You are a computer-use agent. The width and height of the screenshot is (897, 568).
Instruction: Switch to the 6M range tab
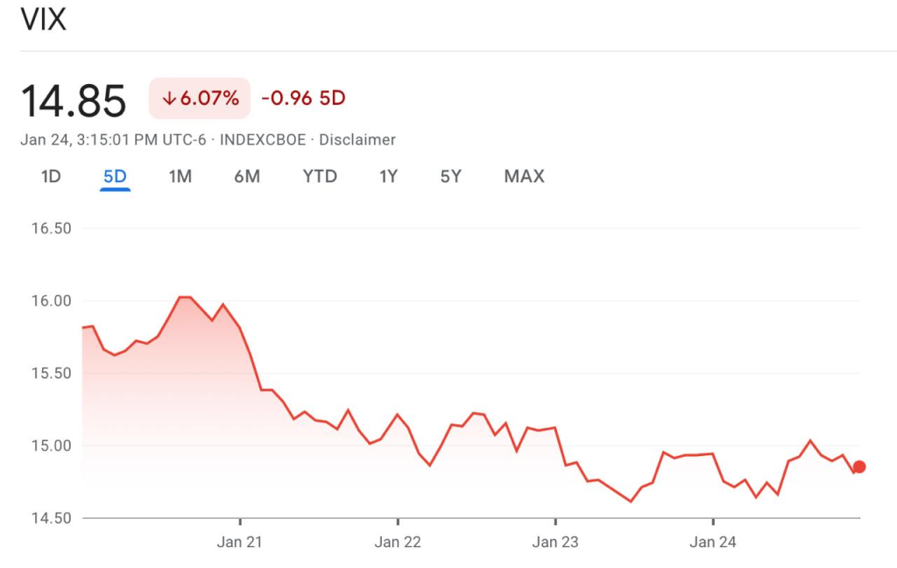(247, 176)
